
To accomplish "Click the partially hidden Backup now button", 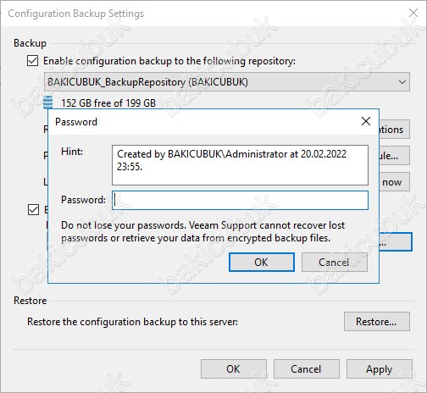I will point(394,182).
